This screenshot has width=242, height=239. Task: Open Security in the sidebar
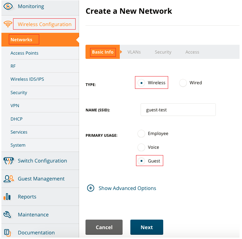click(x=19, y=93)
